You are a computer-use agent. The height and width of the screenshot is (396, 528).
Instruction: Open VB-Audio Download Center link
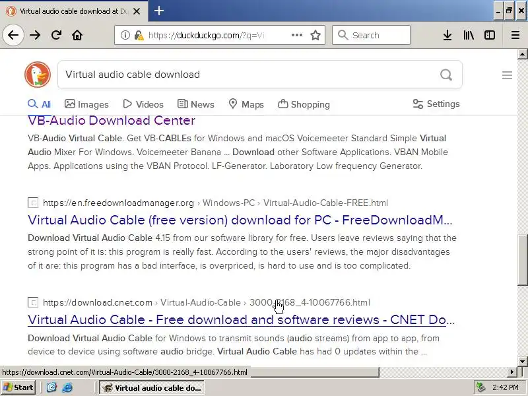tap(112, 121)
